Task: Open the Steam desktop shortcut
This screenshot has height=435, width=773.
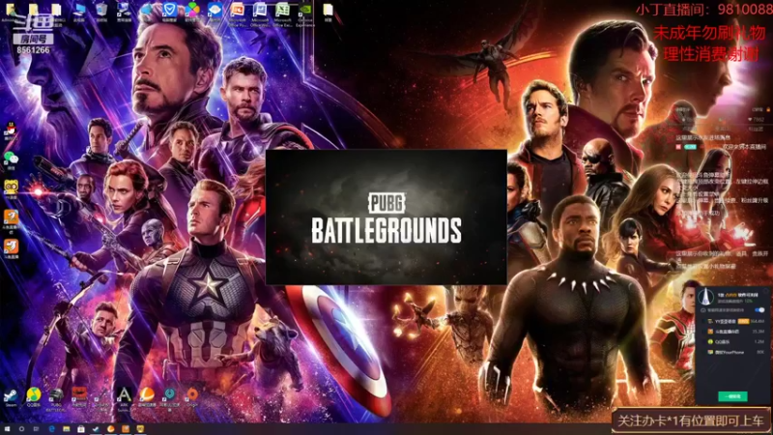Action: [11, 397]
